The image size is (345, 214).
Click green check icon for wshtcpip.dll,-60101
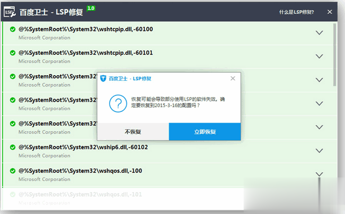[13, 53]
